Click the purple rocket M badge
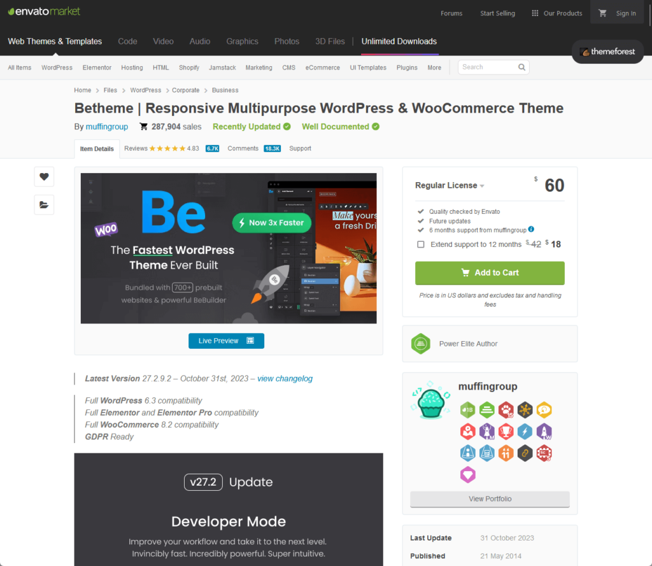The image size is (652, 566). pos(487,432)
